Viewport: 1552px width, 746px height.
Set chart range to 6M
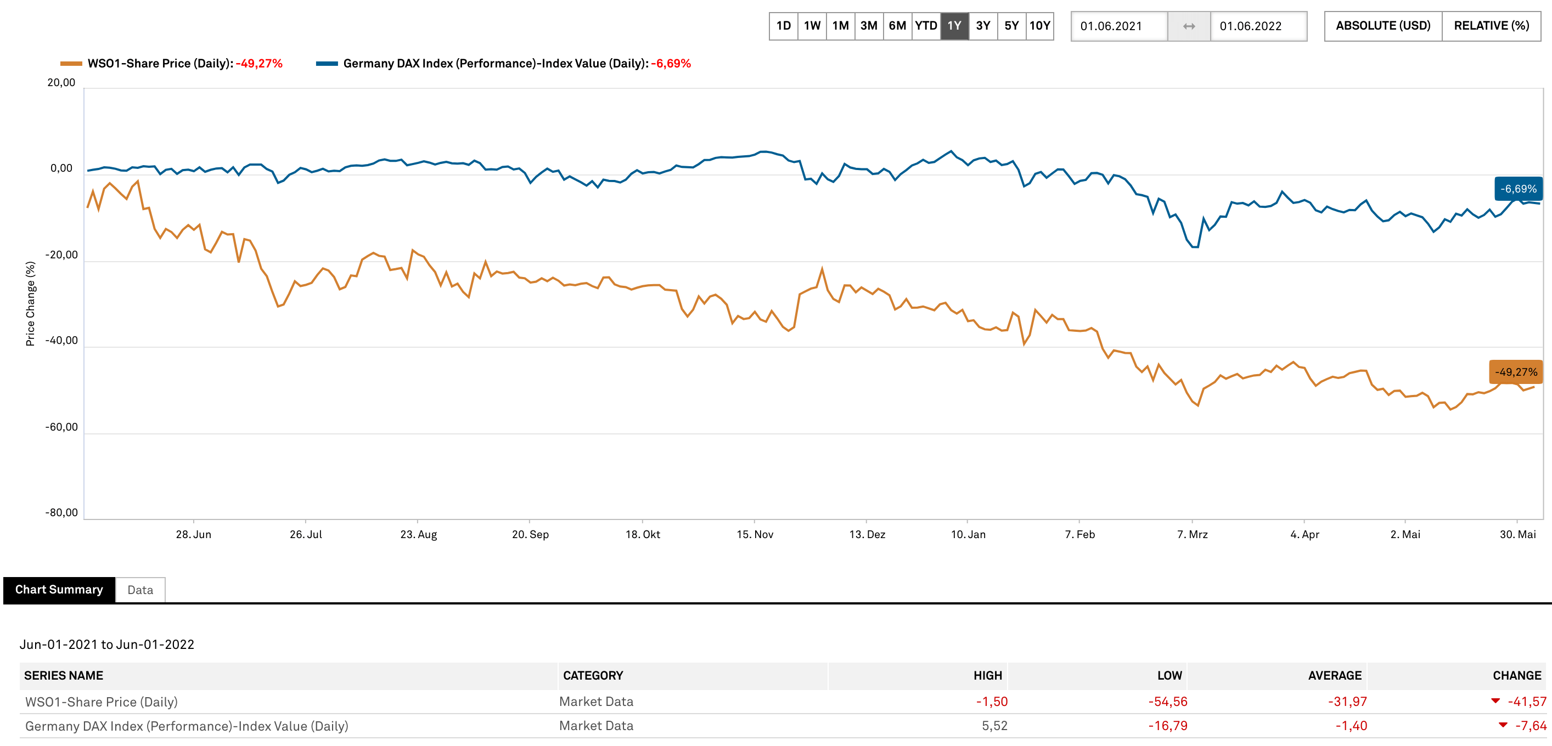point(897,26)
